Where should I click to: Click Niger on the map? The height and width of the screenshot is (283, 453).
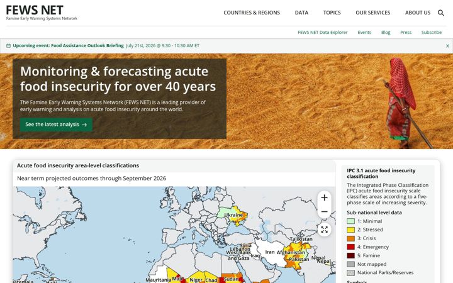tap(196, 280)
